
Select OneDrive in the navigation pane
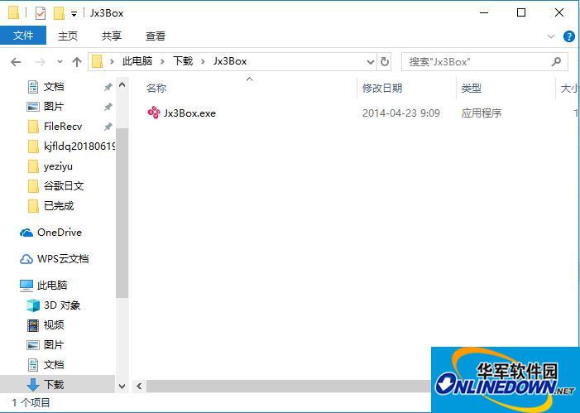[x=60, y=233]
